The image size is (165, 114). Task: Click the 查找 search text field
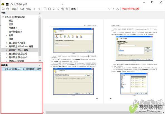click(x=92, y=9)
